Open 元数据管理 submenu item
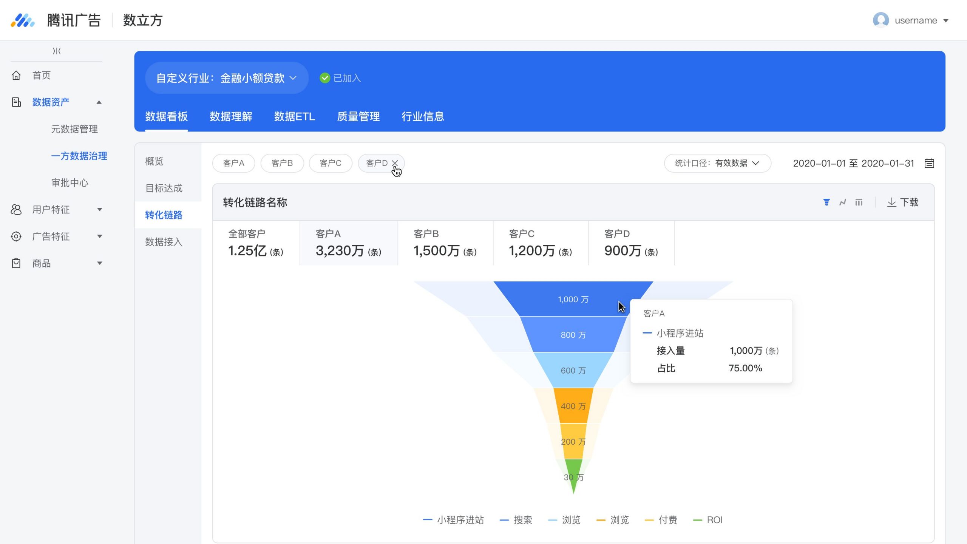967x544 pixels. 74,129
